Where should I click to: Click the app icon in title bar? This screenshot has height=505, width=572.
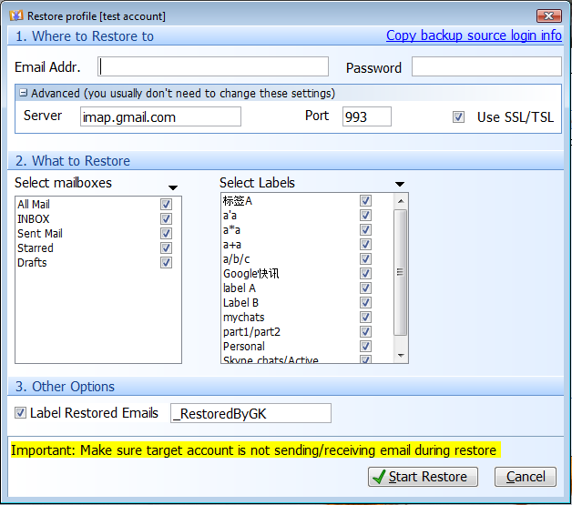pyautogui.click(x=15, y=15)
